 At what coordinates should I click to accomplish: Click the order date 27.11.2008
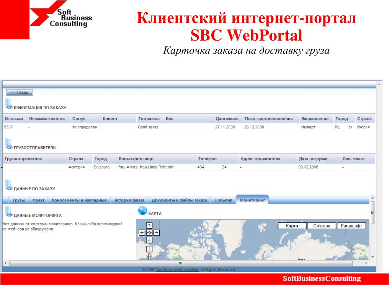tap(225, 127)
